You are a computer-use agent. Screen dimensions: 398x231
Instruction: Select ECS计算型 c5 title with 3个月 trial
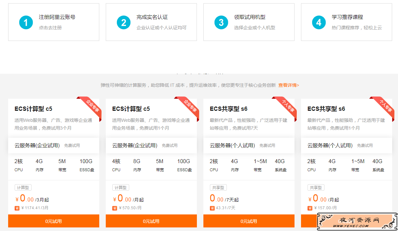pyautogui.click(x=34, y=109)
